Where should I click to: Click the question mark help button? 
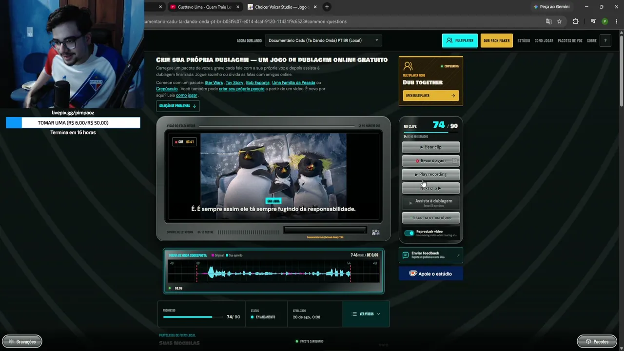click(605, 40)
